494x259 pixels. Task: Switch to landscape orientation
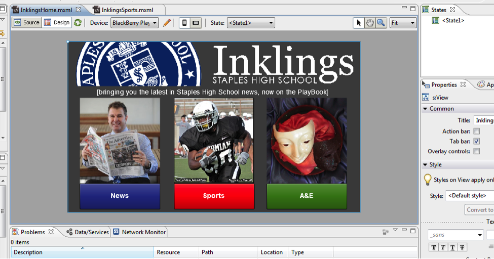tap(196, 23)
